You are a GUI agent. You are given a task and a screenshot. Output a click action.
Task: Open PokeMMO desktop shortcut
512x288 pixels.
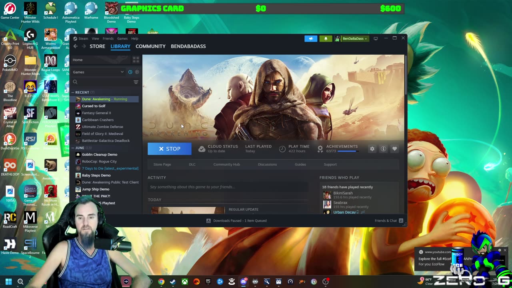click(10, 64)
